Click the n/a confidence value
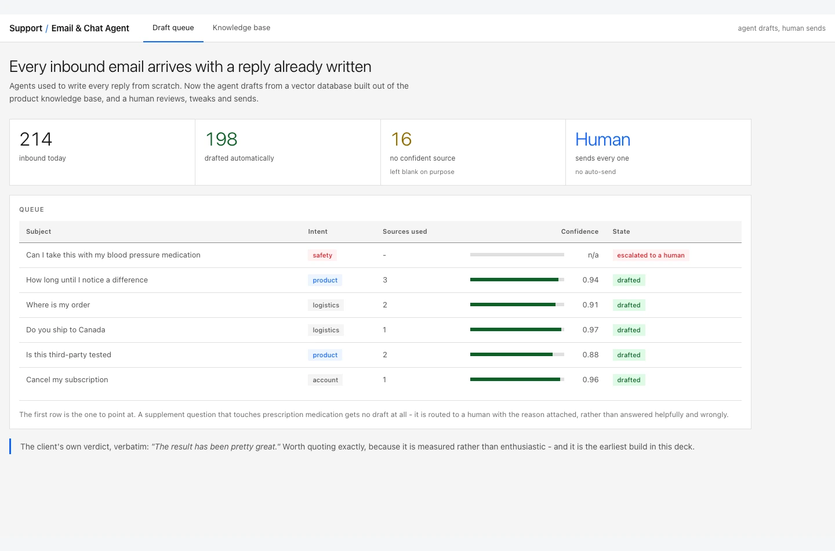Viewport: 835px width, 551px height. point(593,255)
